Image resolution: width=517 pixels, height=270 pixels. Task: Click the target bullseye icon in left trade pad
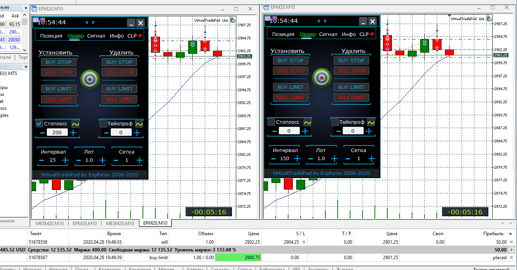click(x=90, y=79)
